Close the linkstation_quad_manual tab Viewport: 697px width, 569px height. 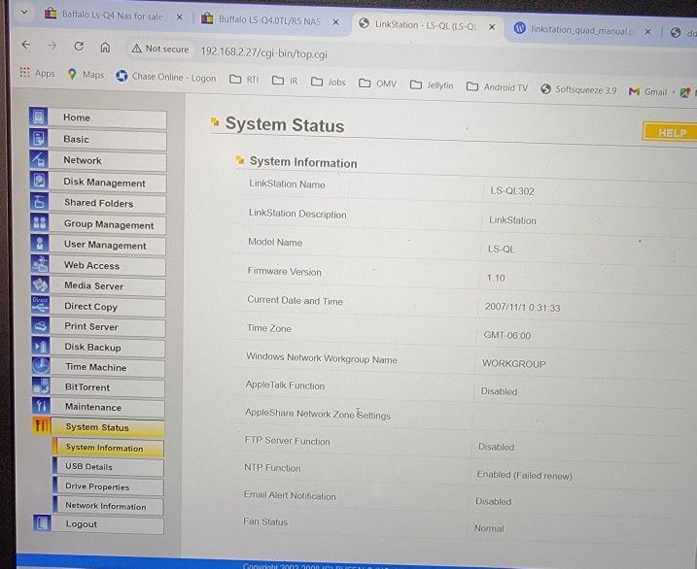coord(648,31)
